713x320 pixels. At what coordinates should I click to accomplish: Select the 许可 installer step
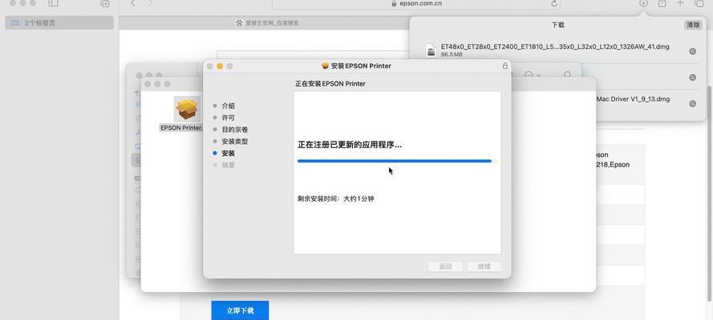click(x=229, y=118)
